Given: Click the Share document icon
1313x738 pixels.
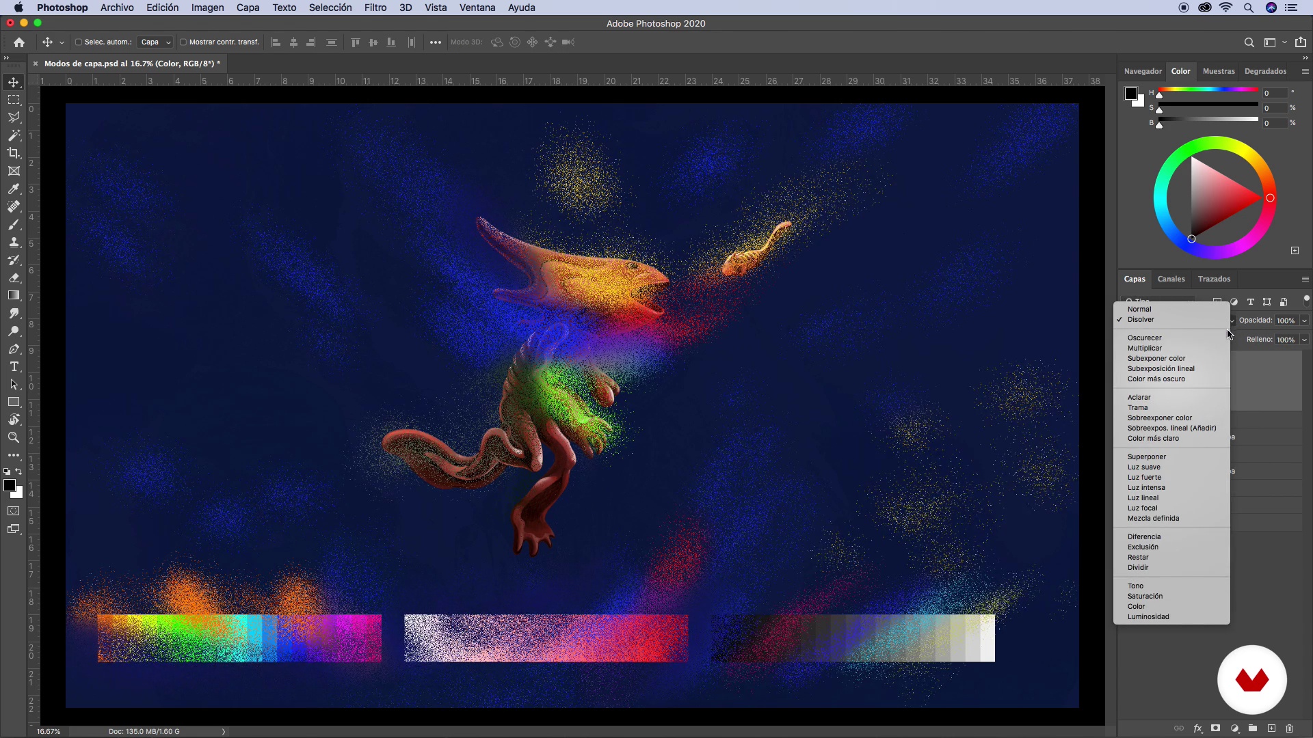Looking at the screenshot, I should pyautogui.click(x=1301, y=42).
